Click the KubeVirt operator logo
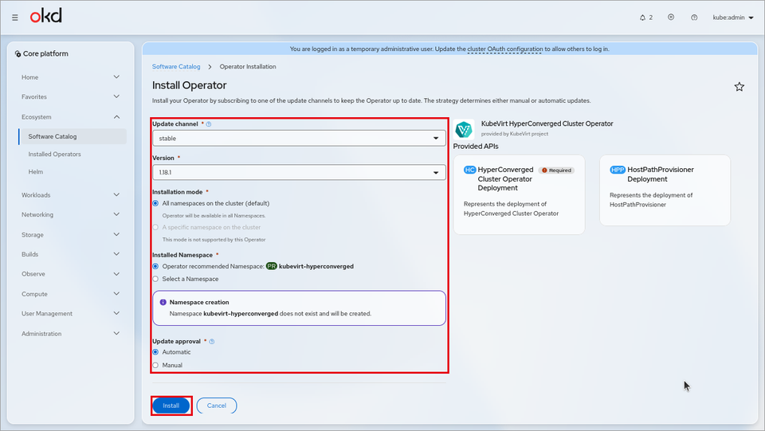Viewport: 765px width, 431px height. 464,130
